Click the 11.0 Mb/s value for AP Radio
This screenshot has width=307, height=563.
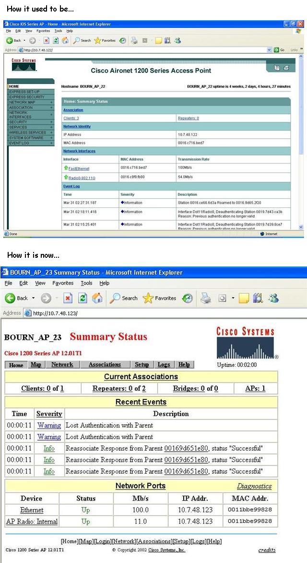[x=141, y=521]
